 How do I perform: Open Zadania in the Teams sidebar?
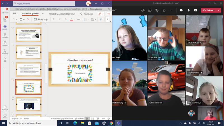coord(5,35)
